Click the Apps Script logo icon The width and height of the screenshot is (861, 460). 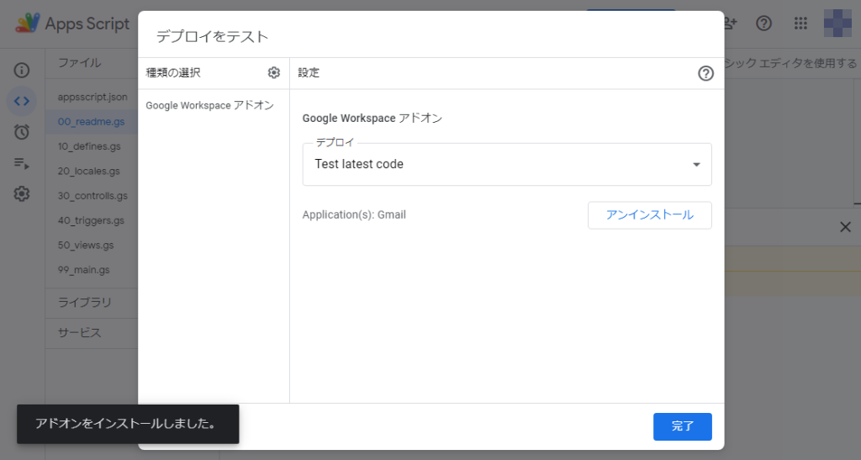(28, 23)
